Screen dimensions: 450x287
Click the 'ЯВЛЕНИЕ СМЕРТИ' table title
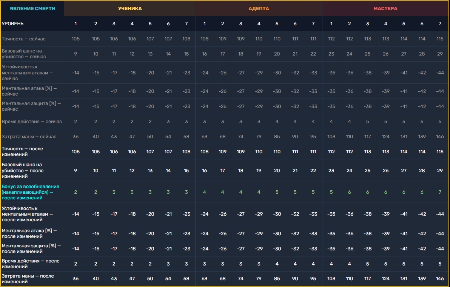[x=32, y=9]
